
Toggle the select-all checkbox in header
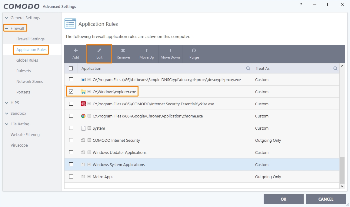pyautogui.click(x=71, y=69)
